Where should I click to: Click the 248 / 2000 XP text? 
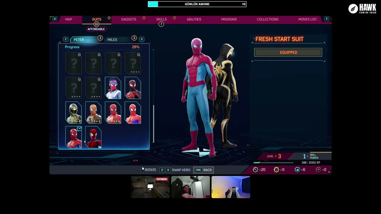coord(311,163)
